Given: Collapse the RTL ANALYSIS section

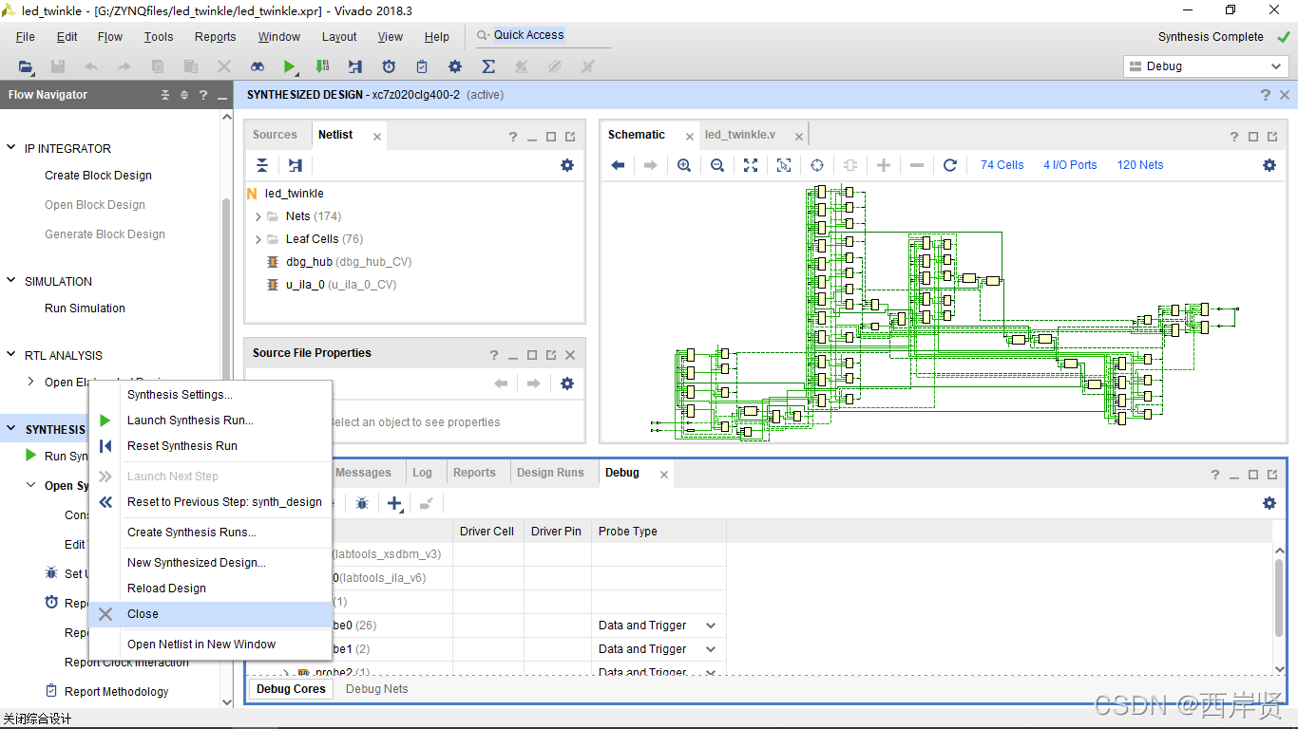Looking at the screenshot, I should click(x=11, y=355).
